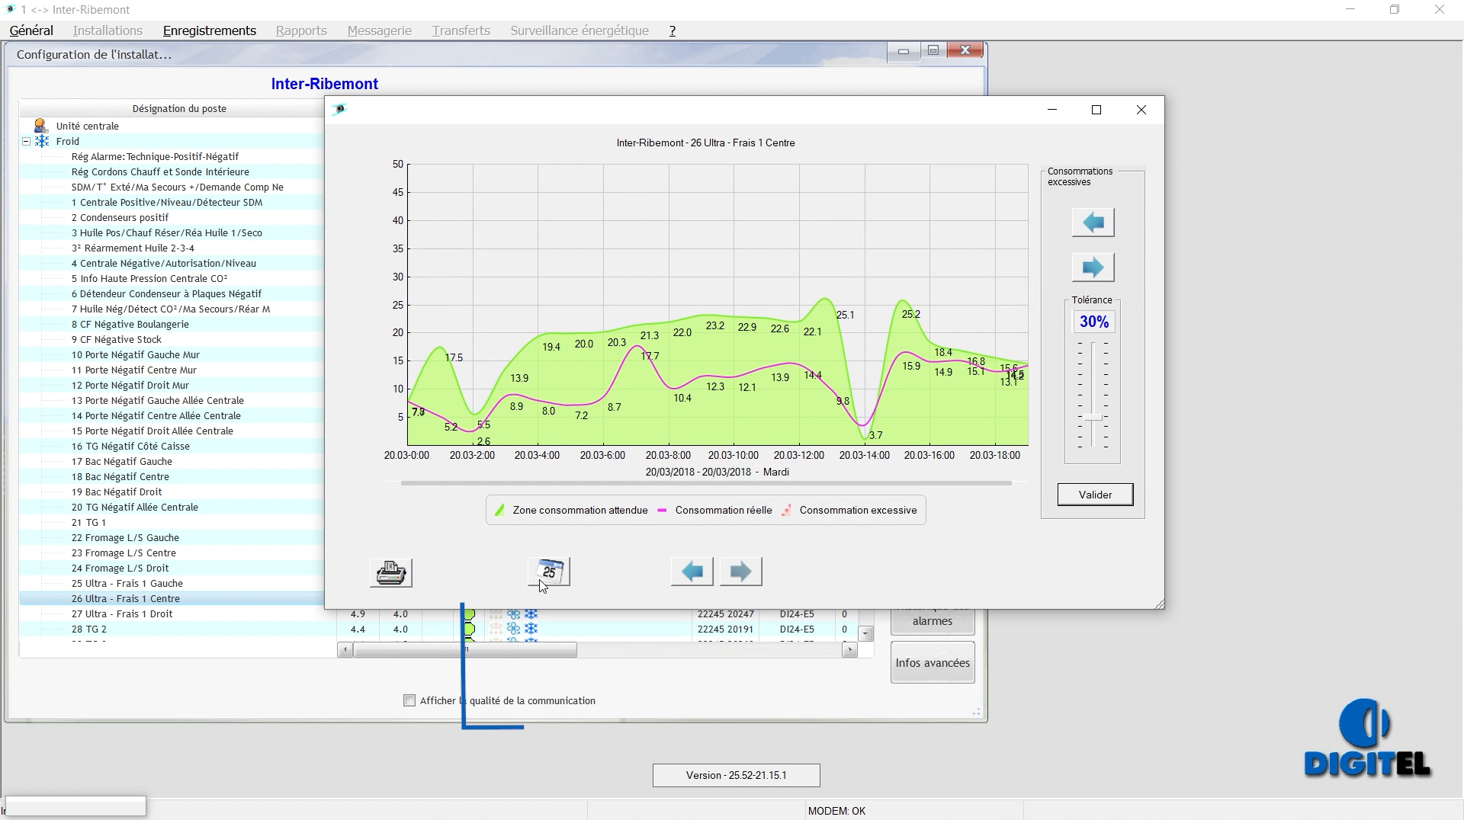Click the Consommation excessive legend entry
Screen dimensions: 1464x820
849,511
